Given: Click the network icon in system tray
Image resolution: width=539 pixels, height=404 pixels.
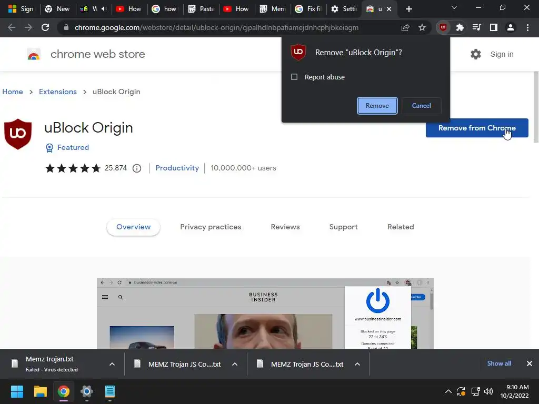Looking at the screenshot, I should coord(475,391).
